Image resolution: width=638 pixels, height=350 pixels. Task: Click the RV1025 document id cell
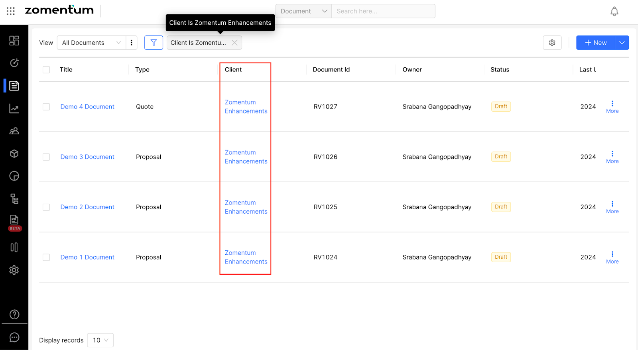coord(325,207)
